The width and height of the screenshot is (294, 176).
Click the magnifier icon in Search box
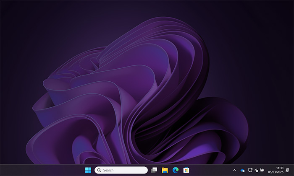[x=99, y=170]
